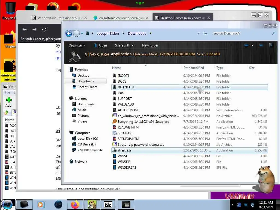Select CD Drive (E:)
Viewport: 280px width, 210px height.
pos(86,144)
